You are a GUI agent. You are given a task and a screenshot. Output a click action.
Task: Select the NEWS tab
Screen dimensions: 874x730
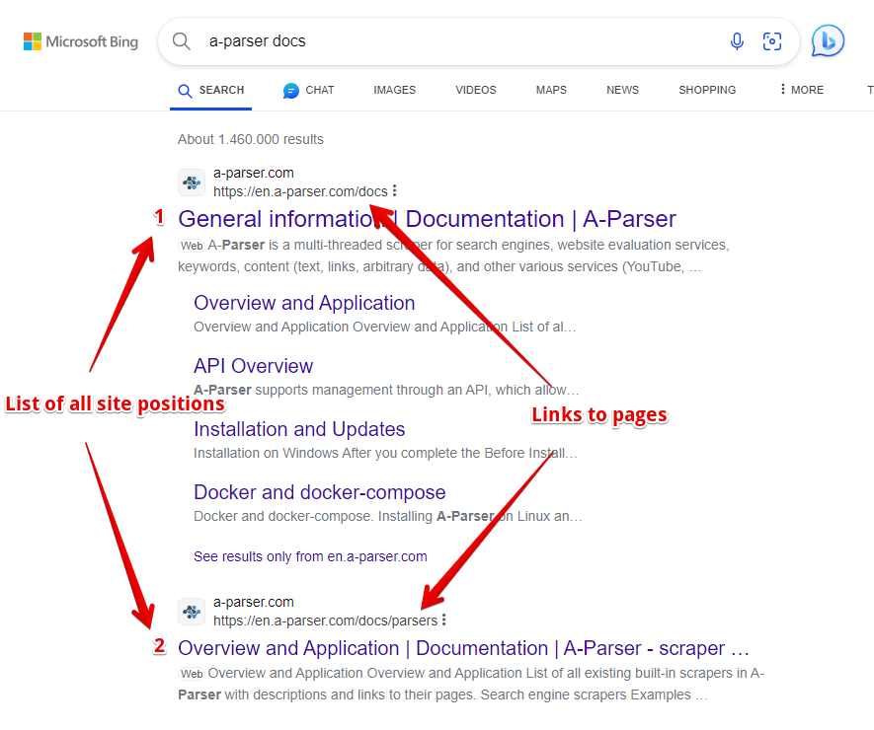tap(622, 90)
